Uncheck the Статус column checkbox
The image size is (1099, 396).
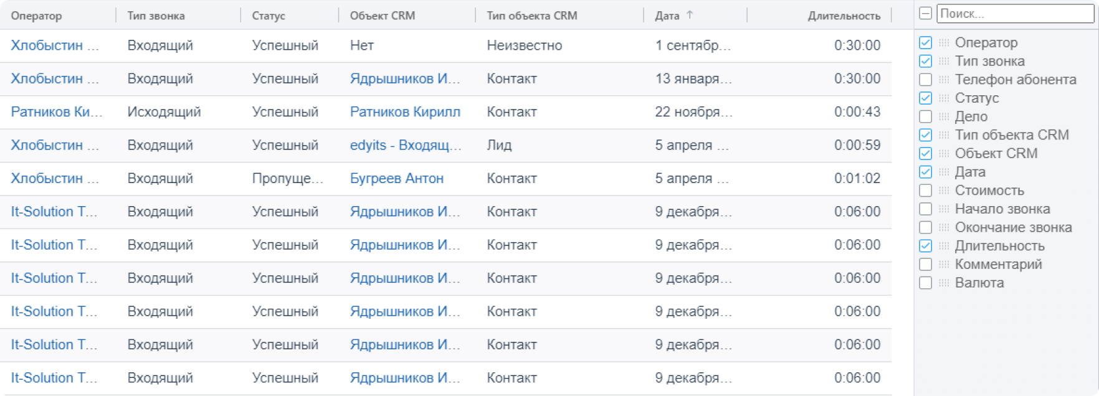(x=926, y=98)
